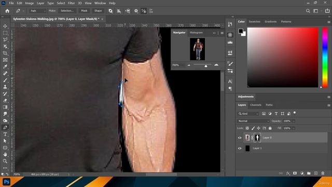Select the Pen tool in toolbar
This screenshot has height=187, width=332.
click(5, 127)
